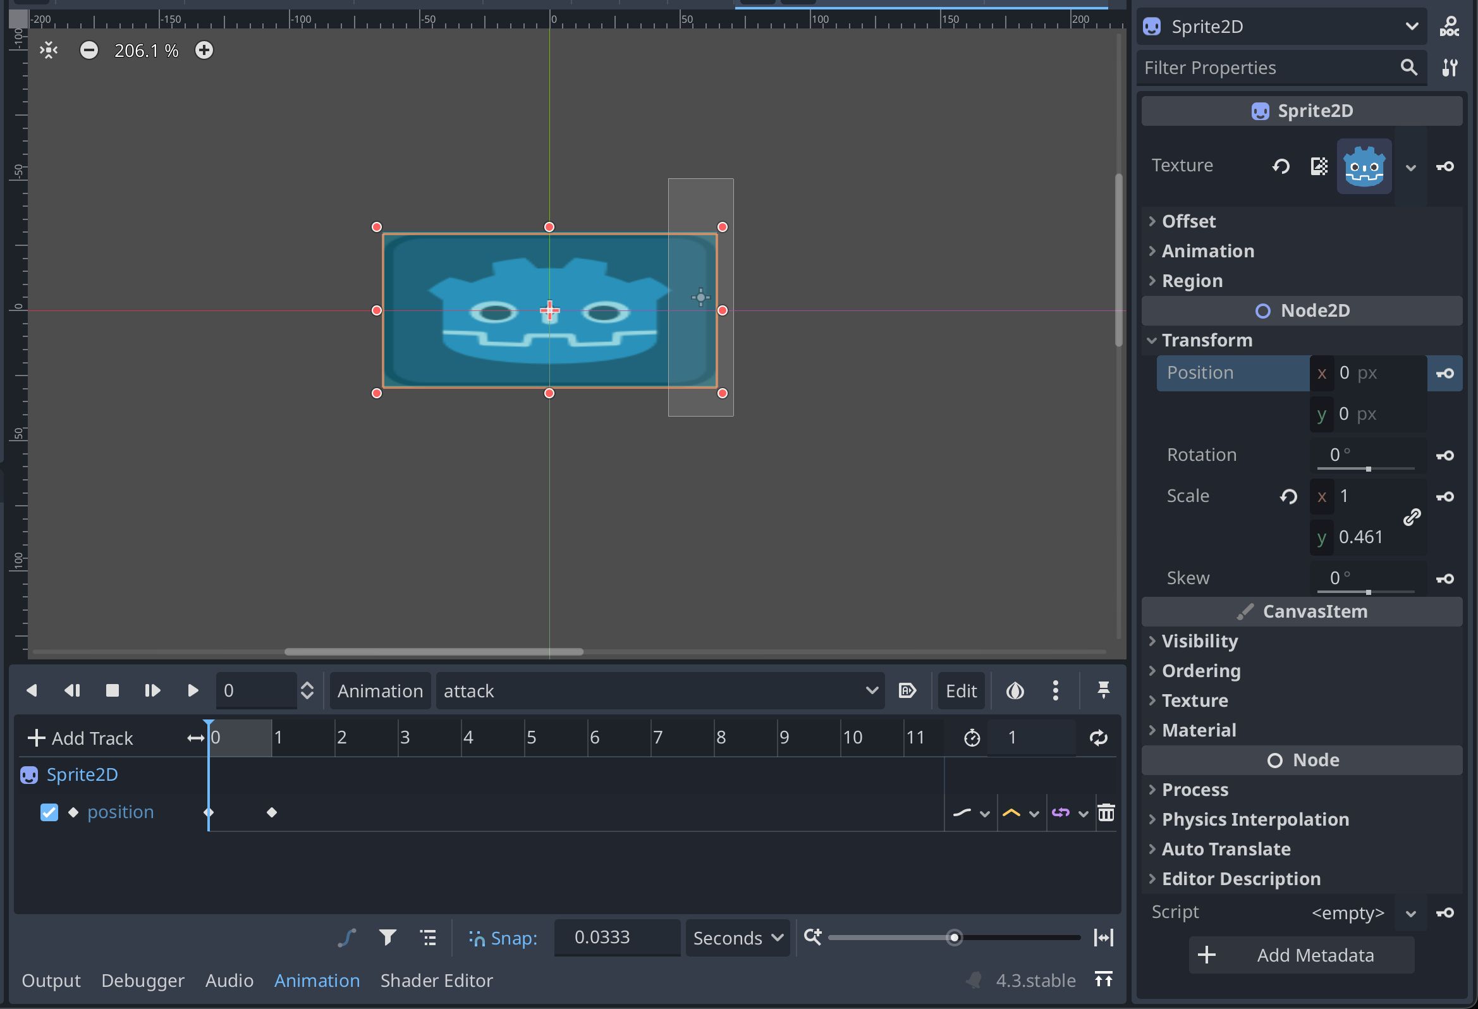This screenshot has width=1478, height=1009.
Task: Toggle bezier curve editor
Action: point(347,938)
